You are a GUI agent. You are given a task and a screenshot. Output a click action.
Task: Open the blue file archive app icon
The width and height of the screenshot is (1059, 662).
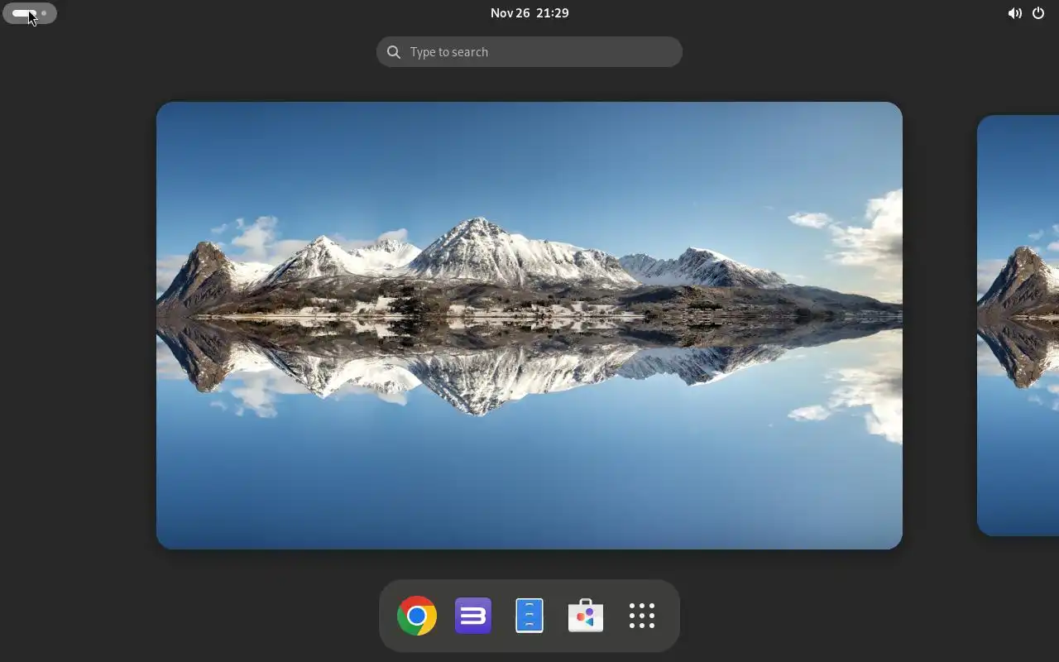[x=529, y=616]
